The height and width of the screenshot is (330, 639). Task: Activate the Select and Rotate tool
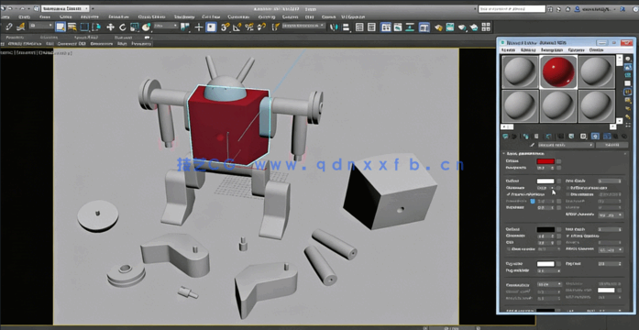pyautogui.click(x=122, y=27)
